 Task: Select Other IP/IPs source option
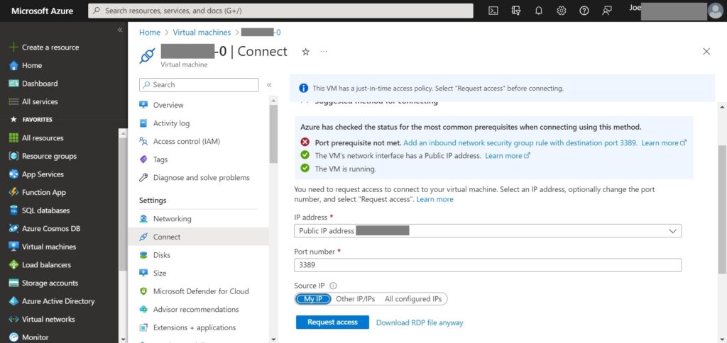[355, 299]
